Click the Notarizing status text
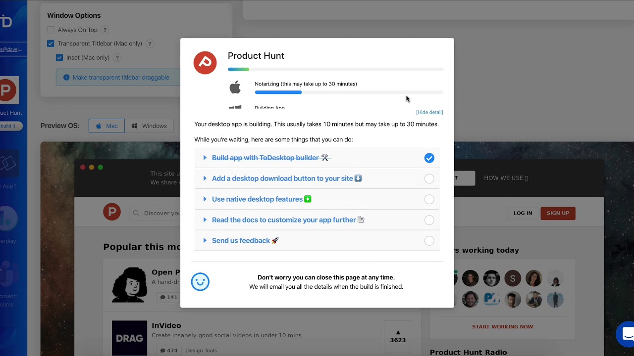Screen dimensions: 634x356 [x=306, y=84]
